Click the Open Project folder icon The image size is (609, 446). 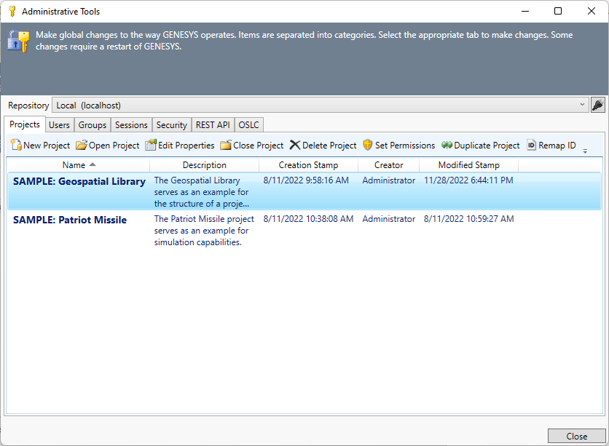[x=82, y=146]
